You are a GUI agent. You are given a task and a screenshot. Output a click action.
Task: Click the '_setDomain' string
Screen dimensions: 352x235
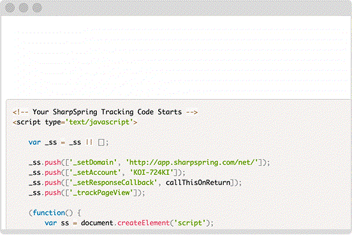click(x=93, y=162)
